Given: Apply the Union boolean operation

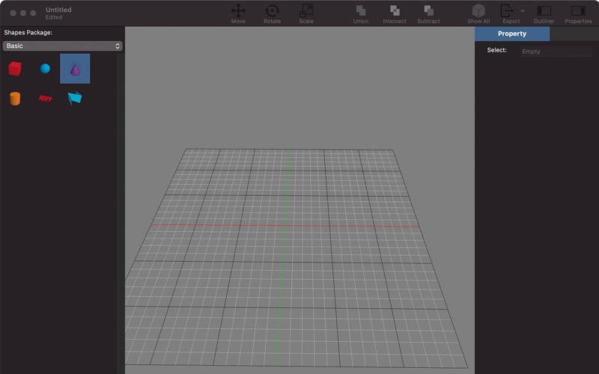Looking at the screenshot, I should [x=361, y=13].
